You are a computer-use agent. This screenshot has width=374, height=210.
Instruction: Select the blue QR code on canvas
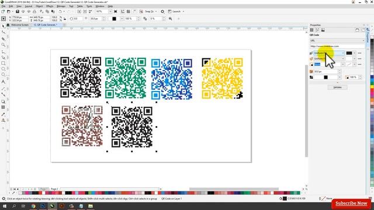(x=171, y=79)
